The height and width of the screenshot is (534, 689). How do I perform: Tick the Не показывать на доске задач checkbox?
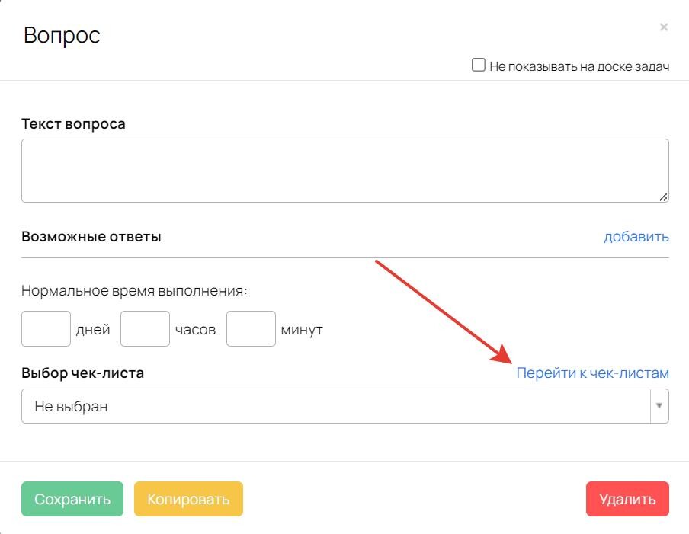(478, 65)
